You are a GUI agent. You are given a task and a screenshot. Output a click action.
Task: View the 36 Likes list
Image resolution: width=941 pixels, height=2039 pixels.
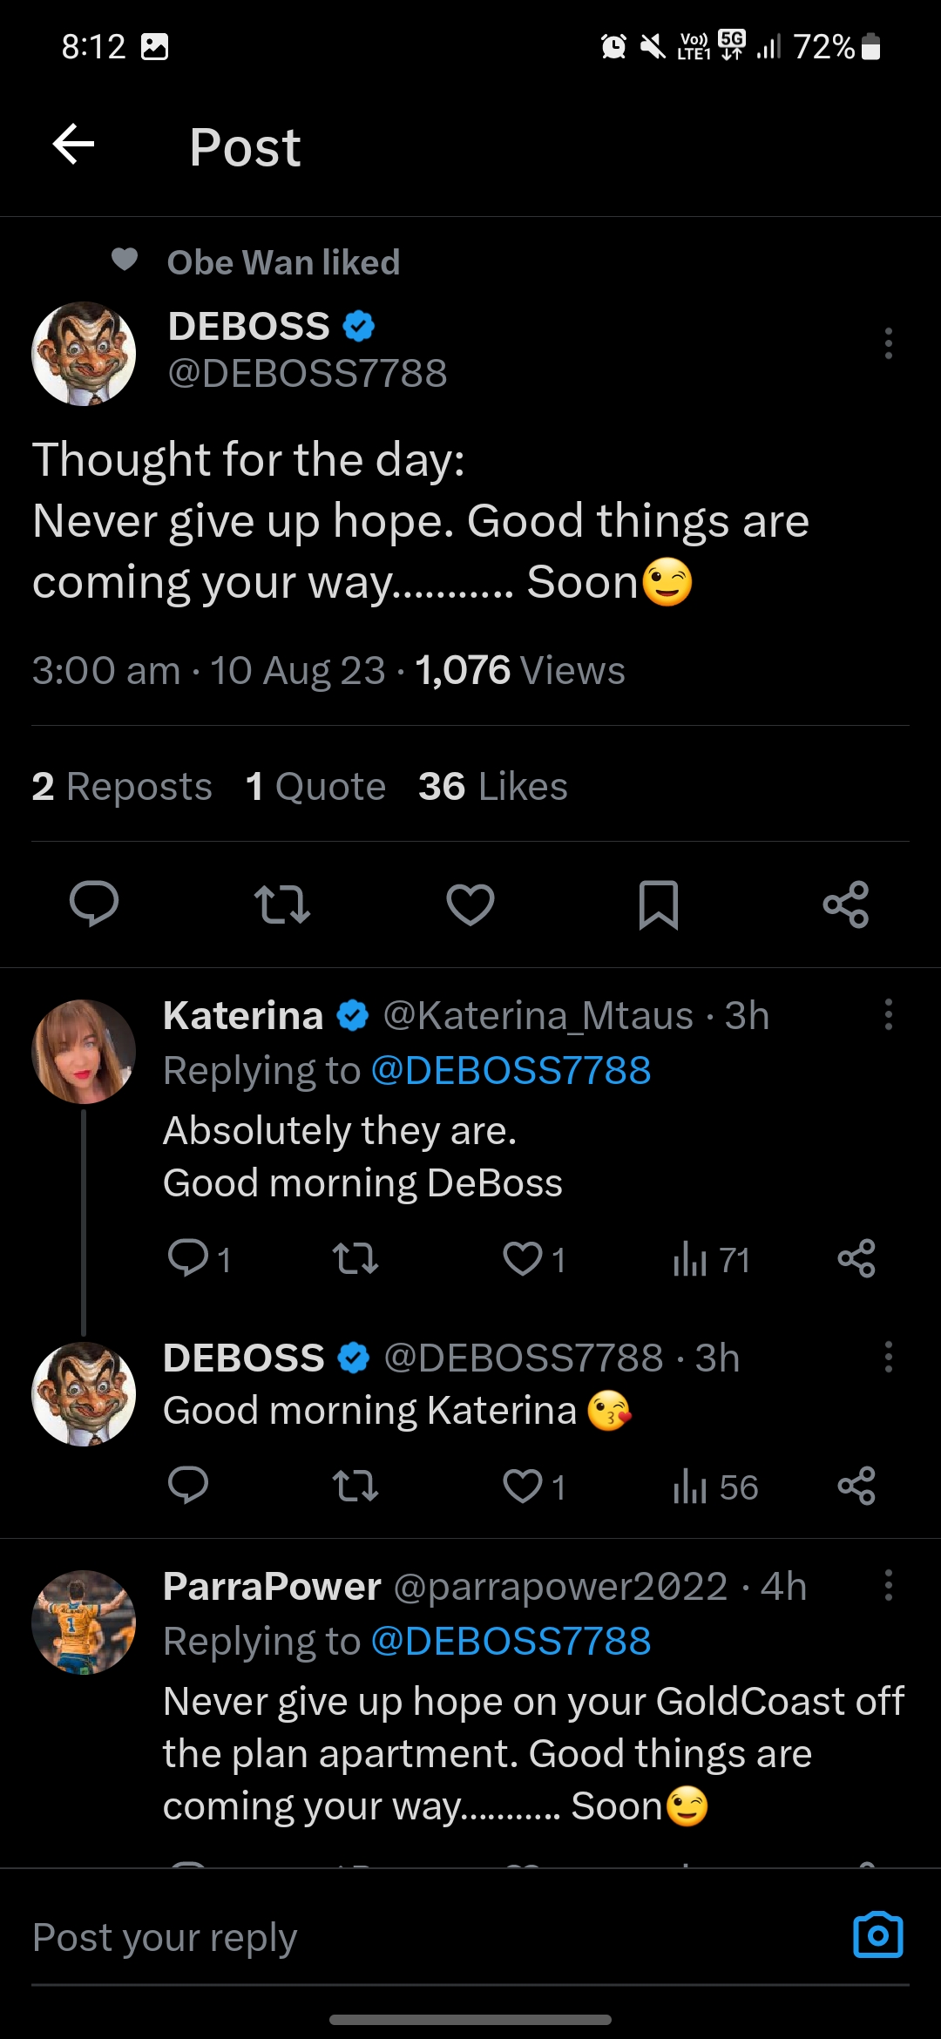click(x=492, y=786)
